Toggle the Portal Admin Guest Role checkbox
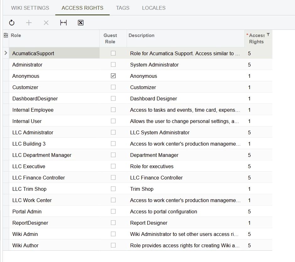This screenshot has width=295, height=262. pos(113,211)
